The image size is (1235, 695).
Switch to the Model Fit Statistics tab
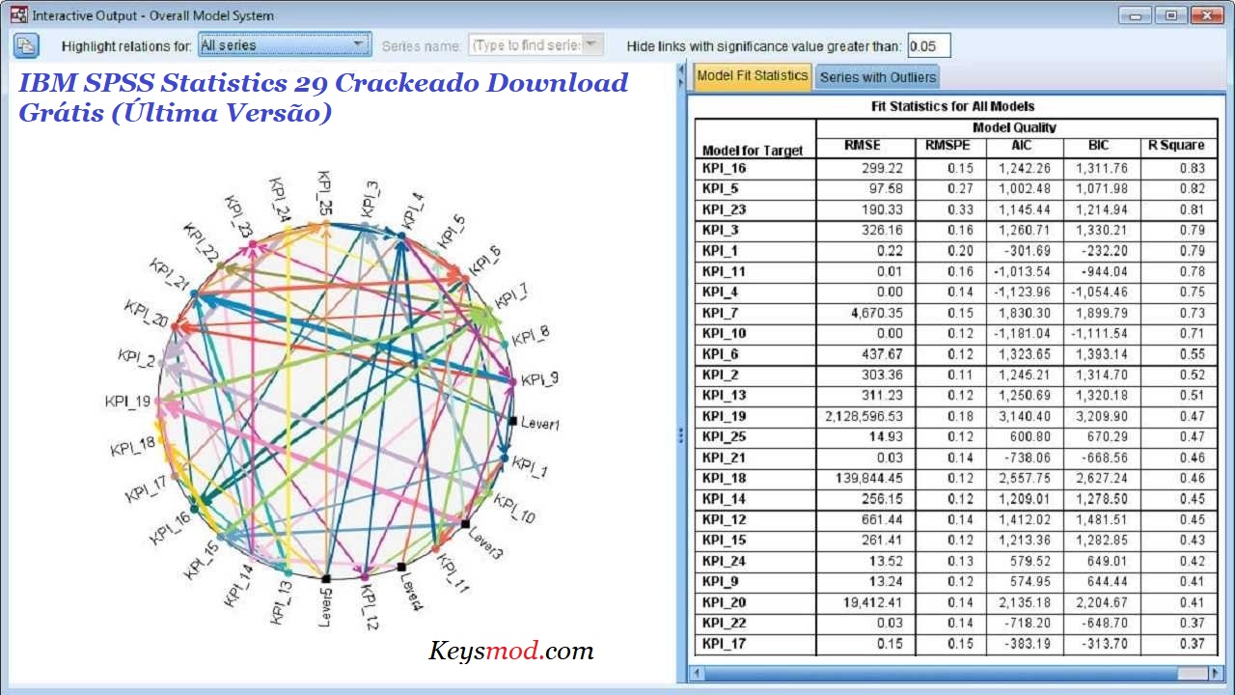pyautogui.click(x=753, y=75)
